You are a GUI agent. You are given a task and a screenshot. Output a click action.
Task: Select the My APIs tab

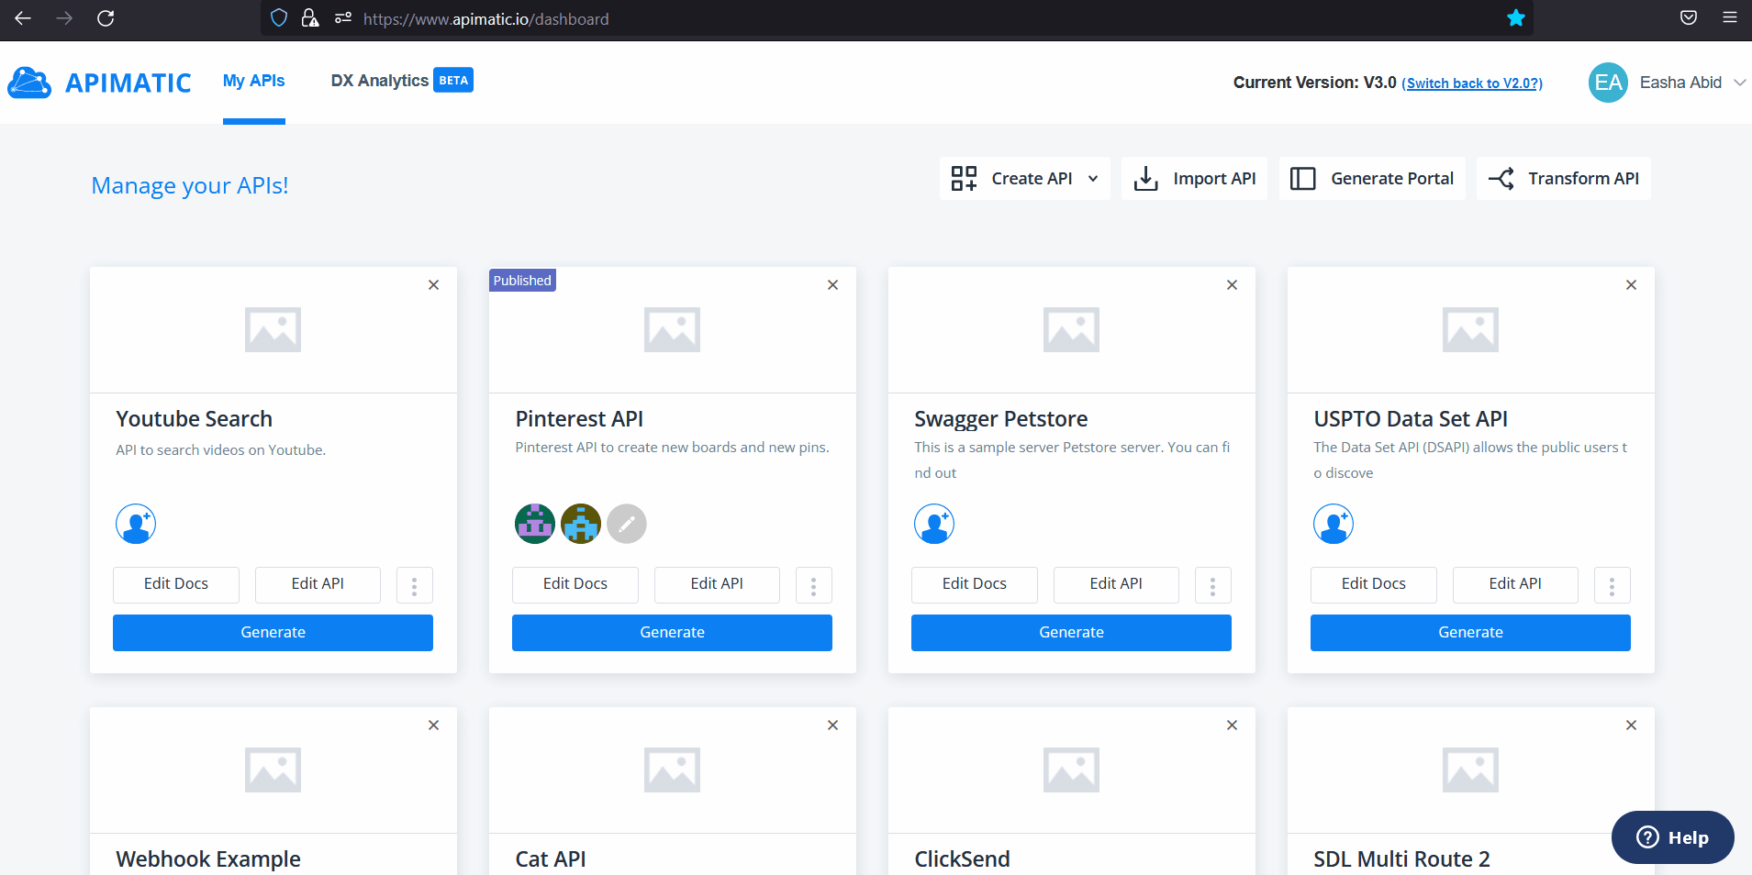[254, 81]
